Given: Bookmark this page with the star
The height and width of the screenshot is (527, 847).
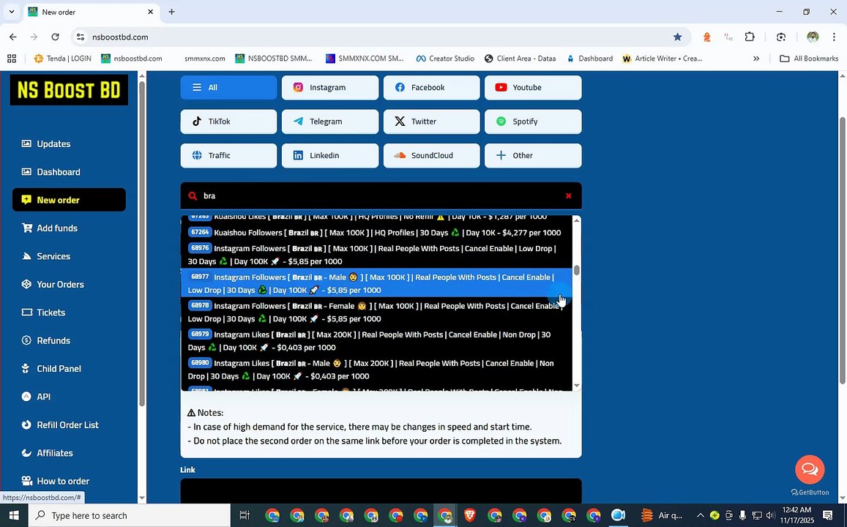Looking at the screenshot, I should coord(677,37).
